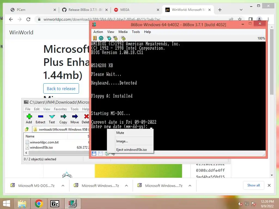Switch to the Release 86Box 3.7.1 tab
The image size is (279, 209).
point(85,10)
